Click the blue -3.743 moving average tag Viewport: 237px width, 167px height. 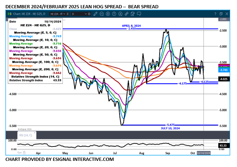coord(224,70)
